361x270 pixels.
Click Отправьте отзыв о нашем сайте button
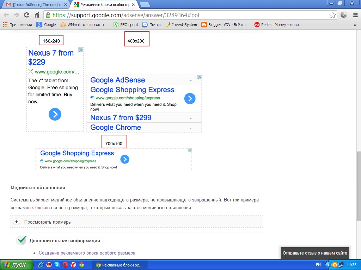click(315, 253)
